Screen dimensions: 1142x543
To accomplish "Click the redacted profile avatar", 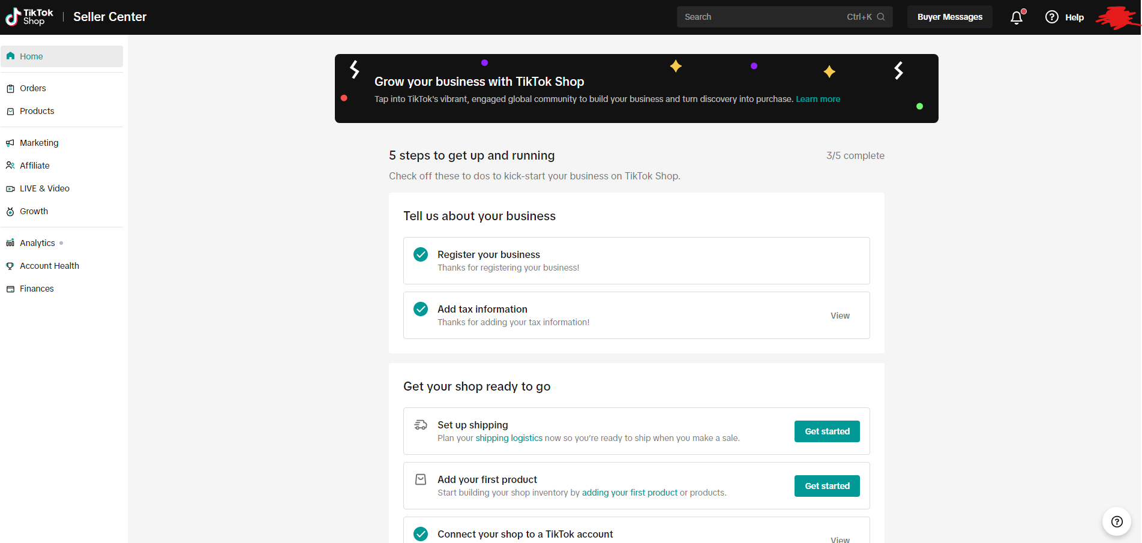I will tap(1117, 17).
